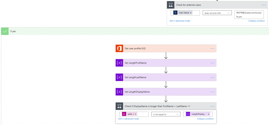Click the Office 365 icon on Get user profile
The image size is (269, 125).
[119, 48]
